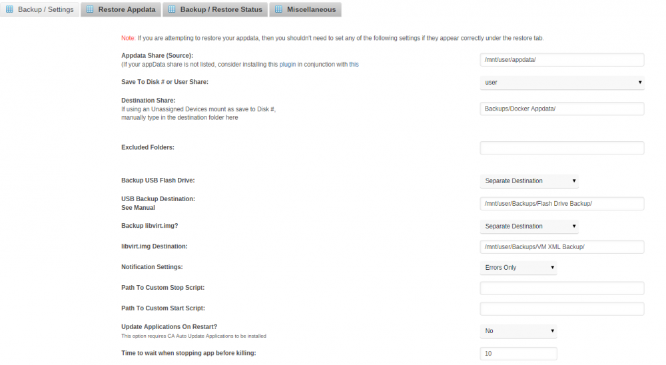This screenshot has height=365, width=666.
Task: Click the Restore Appdata tab icon
Action: (x=90, y=9)
